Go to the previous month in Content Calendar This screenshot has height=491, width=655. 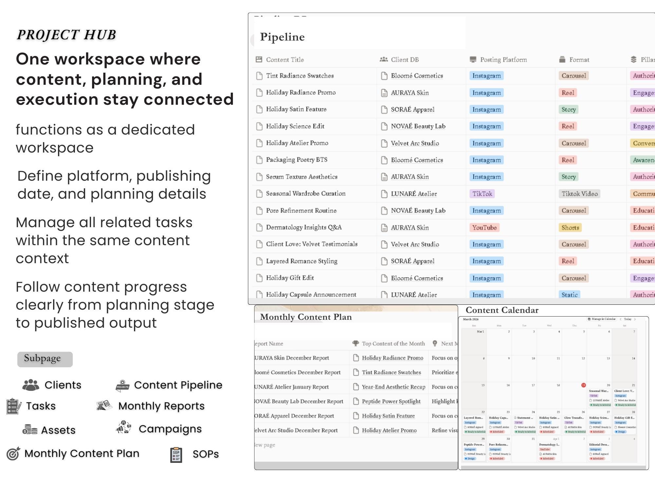coord(620,319)
